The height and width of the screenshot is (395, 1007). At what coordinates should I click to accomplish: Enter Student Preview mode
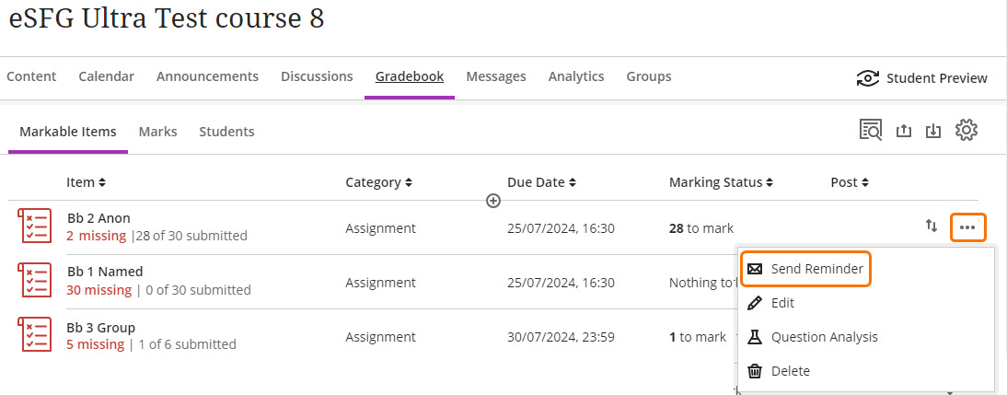tap(922, 78)
